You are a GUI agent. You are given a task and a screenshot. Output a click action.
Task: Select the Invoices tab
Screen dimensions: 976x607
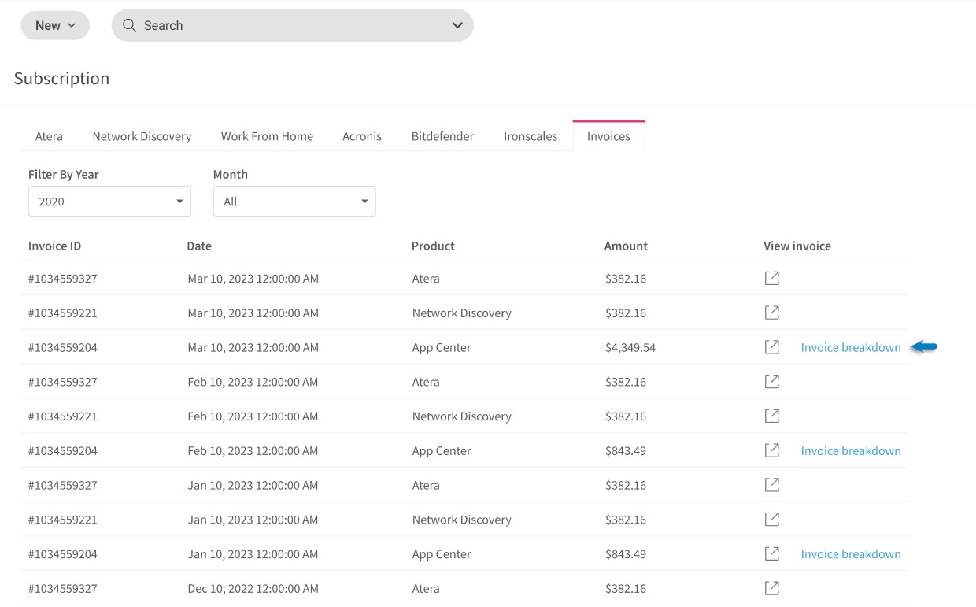[x=608, y=136]
